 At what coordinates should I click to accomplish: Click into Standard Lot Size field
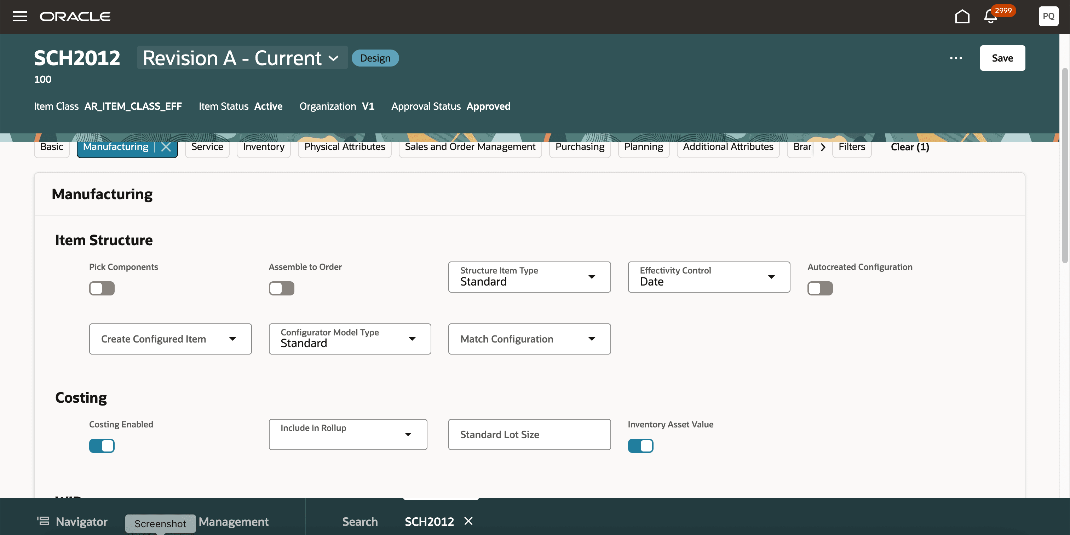tap(529, 435)
